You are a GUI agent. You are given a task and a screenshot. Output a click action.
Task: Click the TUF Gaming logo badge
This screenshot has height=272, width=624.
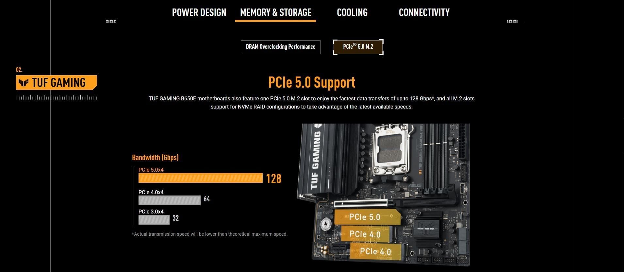point(57,82)
